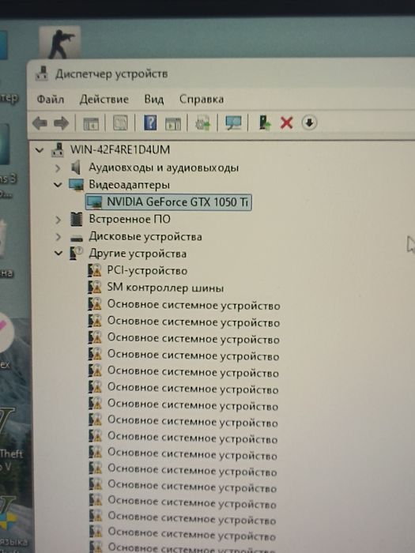Collapse the WIN-42F4RE1D4UM root node
The height and width of the screenshot is (553, 415).
[x=40, y=150]
